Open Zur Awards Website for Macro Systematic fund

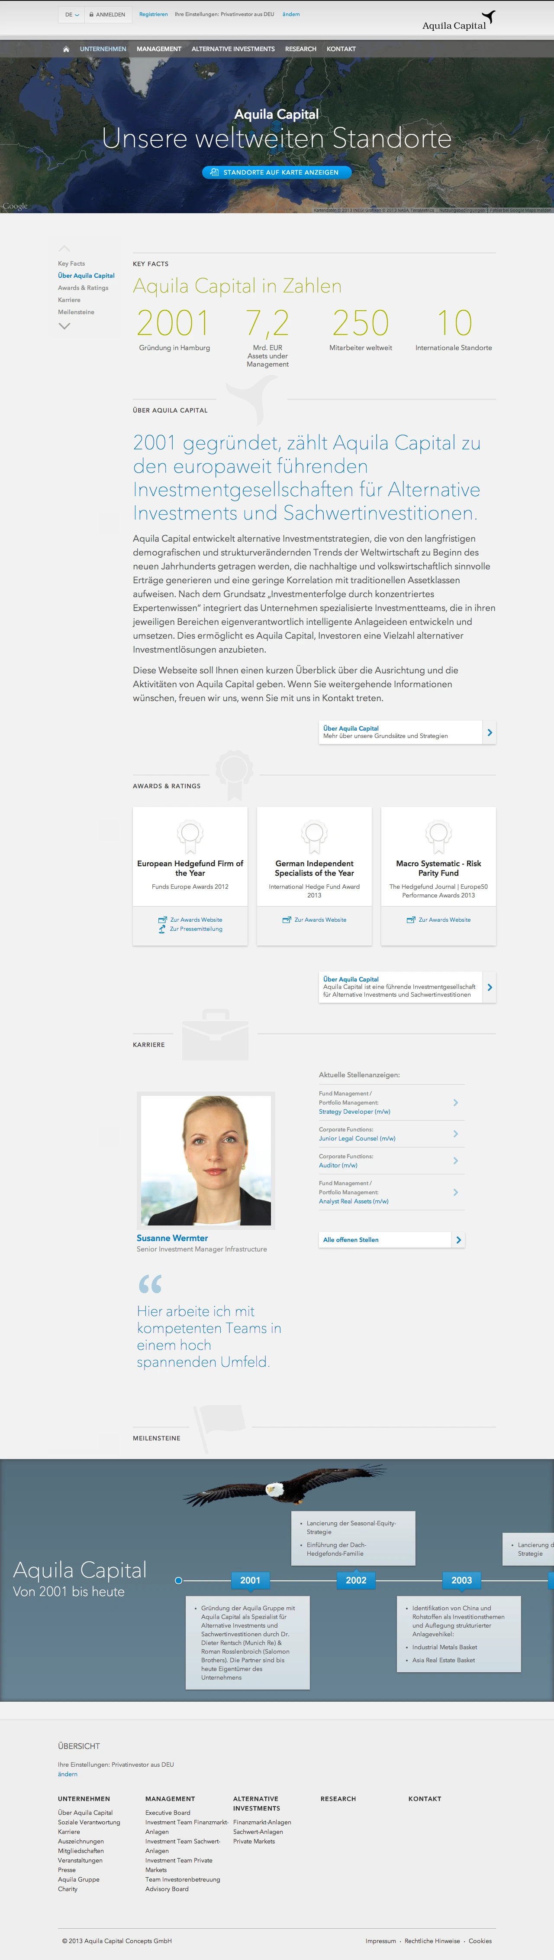tap(444, 920)
